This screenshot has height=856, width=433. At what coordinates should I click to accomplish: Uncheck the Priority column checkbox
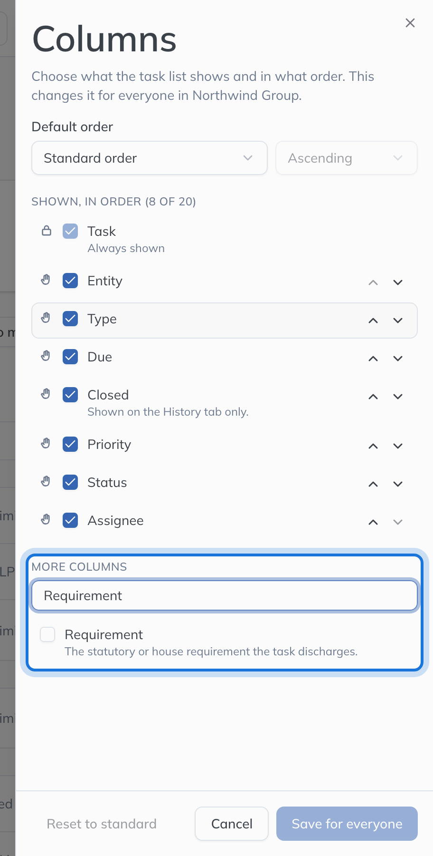70,444
